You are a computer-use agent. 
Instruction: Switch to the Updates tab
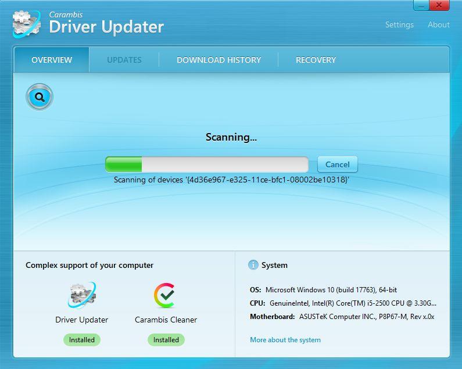click(x=124, y=60)
